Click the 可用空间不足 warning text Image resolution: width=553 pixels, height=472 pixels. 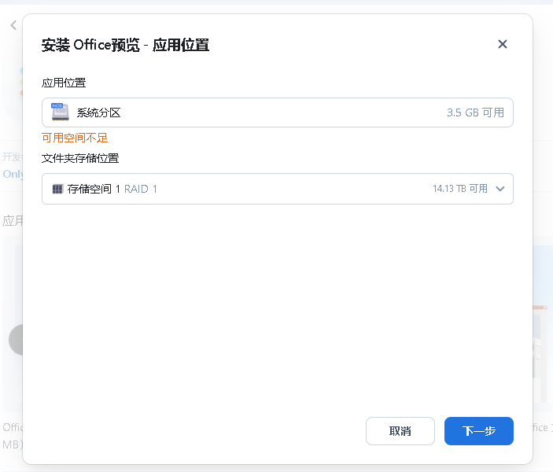75,138
